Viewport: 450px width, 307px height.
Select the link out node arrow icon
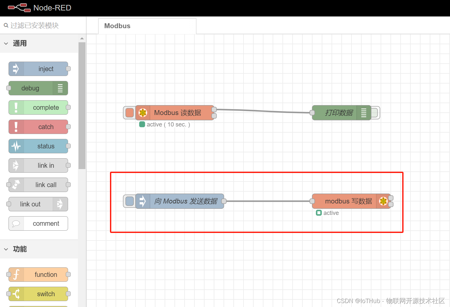(x=60, y=204)
